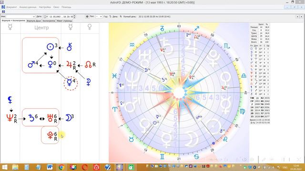Image resolution: width=305 pixels, height=171 pixels.
Task: Open the Документ menu
Action: click(x=11, y=7)
